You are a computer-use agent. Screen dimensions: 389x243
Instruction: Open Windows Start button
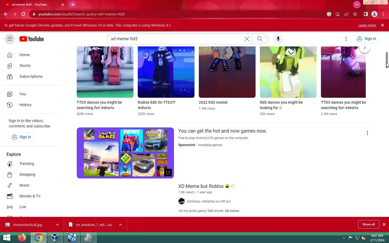(x=6, y=238)
